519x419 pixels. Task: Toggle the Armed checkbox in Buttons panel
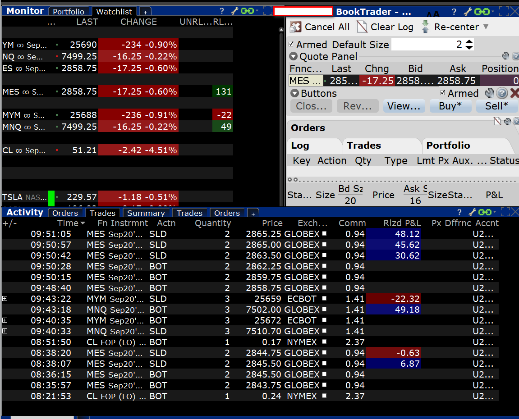point(442,93)
